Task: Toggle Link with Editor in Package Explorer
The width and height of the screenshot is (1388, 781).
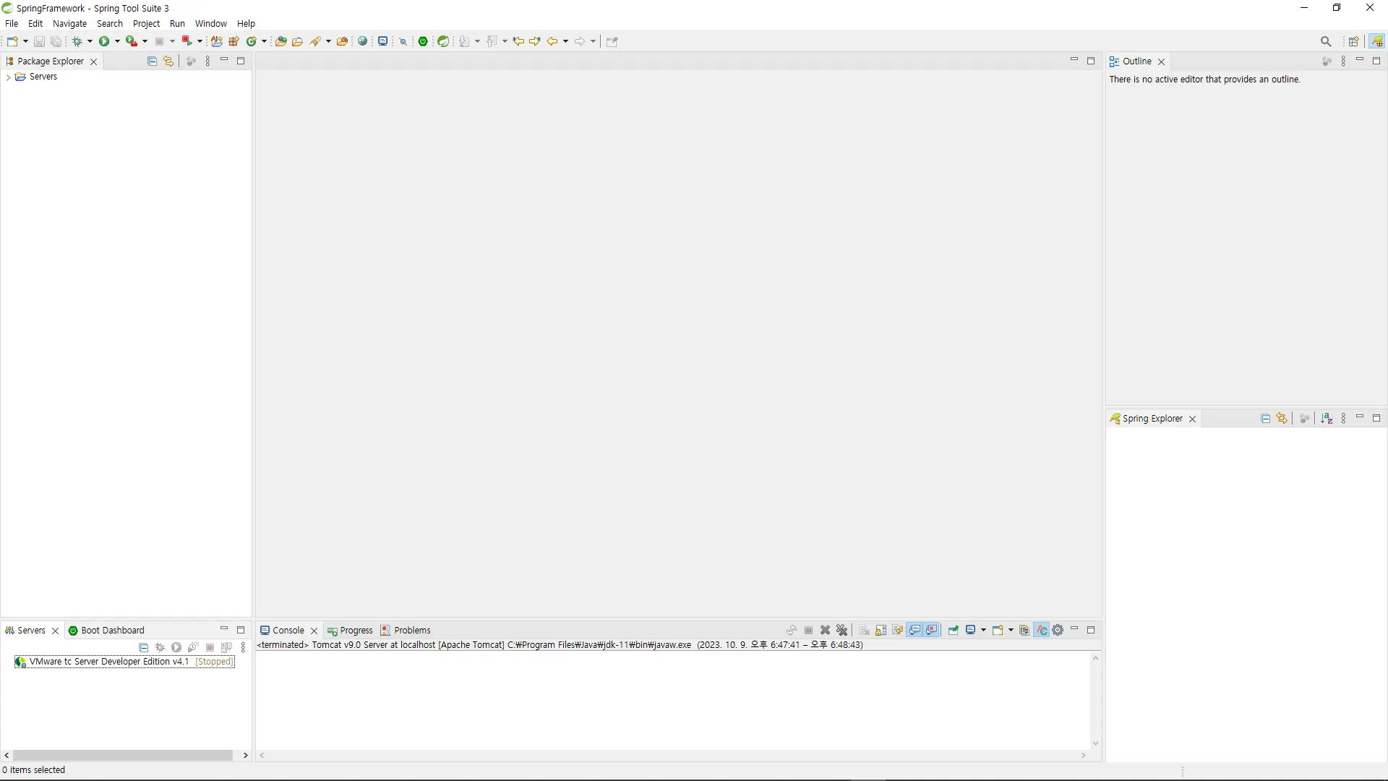Action: 168,61
